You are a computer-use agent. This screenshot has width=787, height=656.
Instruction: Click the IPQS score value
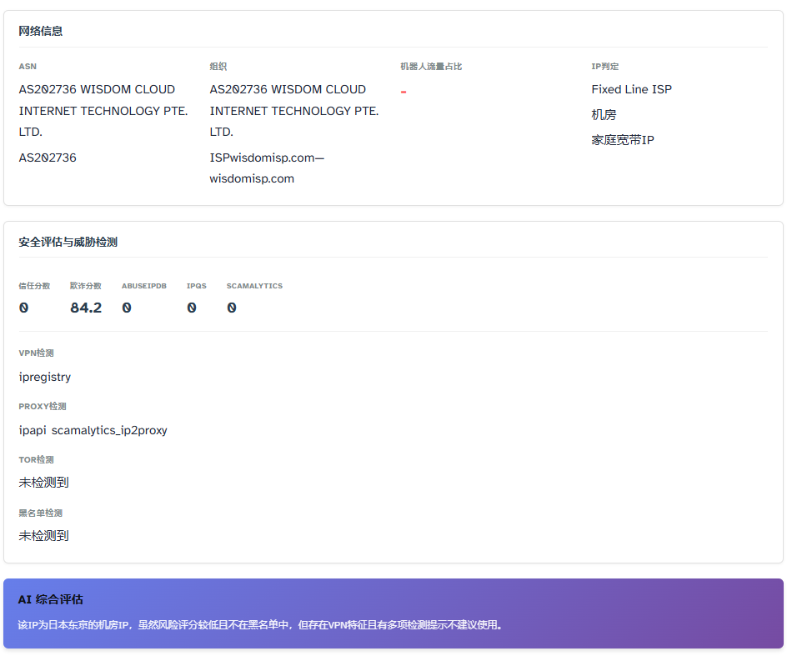192,308
